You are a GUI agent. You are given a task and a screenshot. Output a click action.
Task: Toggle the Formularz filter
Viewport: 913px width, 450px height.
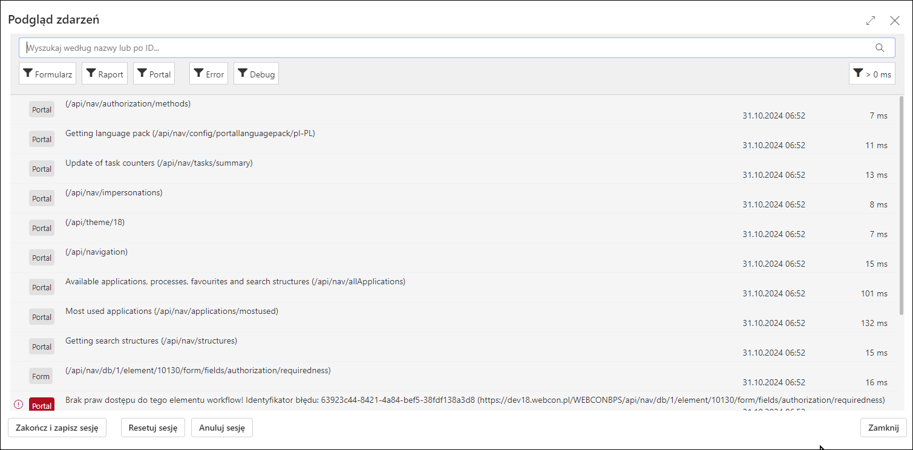point(48,74)
